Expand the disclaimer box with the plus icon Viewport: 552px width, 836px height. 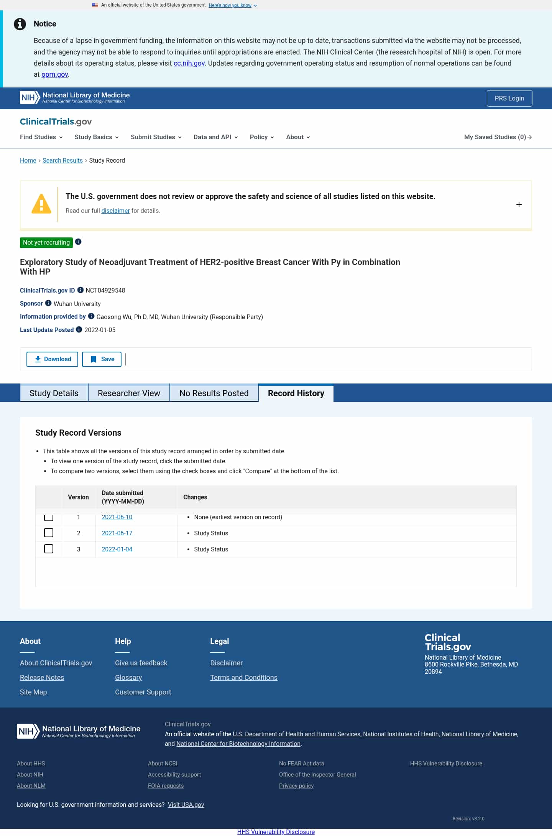click(x=519, y=204)
